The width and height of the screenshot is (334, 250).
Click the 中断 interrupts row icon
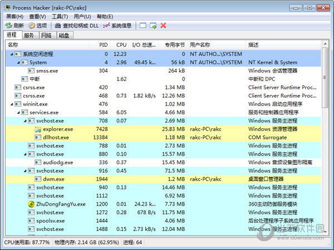coord(24,79)
